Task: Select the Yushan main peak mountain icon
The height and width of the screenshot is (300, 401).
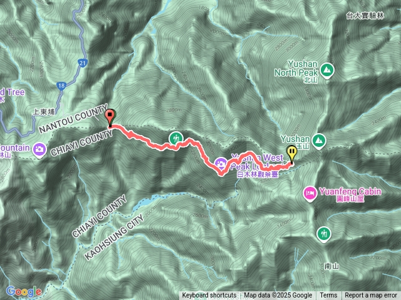Action: tap(319, 141)
